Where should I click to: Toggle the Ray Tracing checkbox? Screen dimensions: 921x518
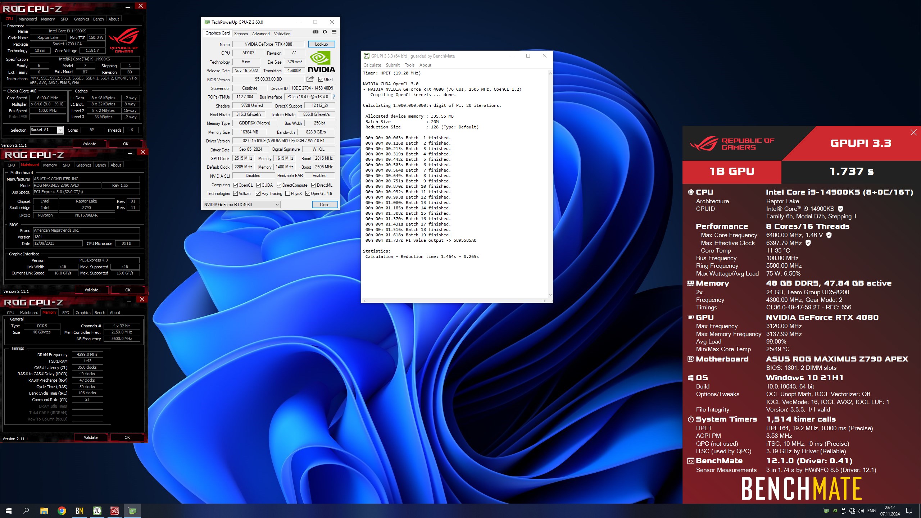coord(258,194)
